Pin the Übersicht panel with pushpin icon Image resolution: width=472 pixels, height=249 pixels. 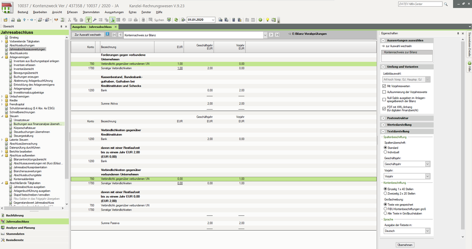pos(61,26)
